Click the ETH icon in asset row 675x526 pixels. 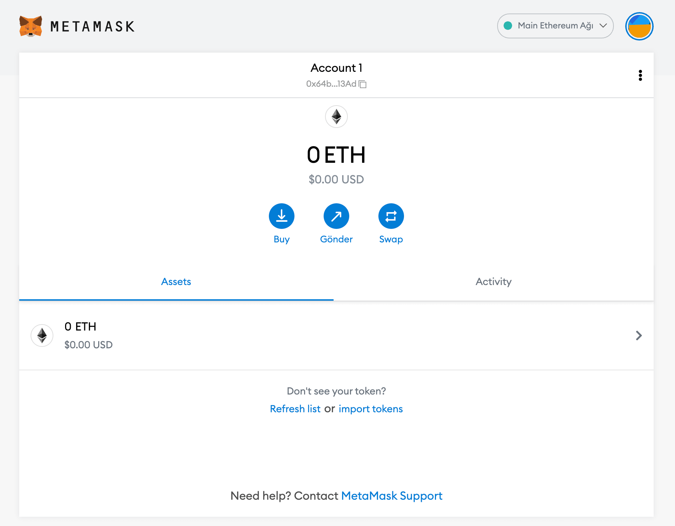[42, 335]
